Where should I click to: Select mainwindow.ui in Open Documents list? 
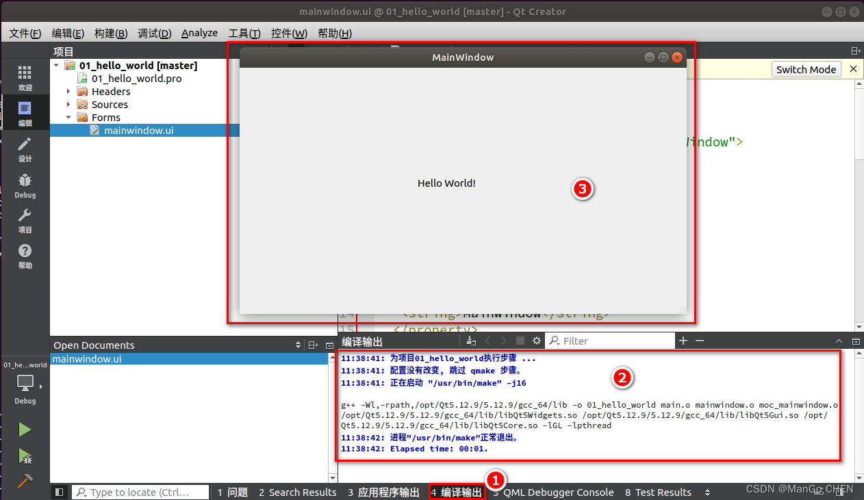click(x=189, y=358)
